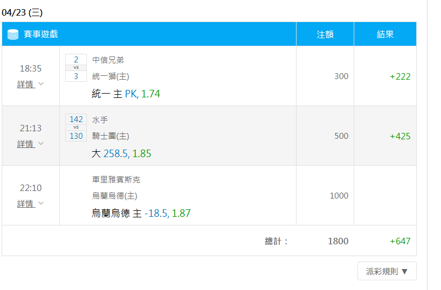Click the score 2 for 中信兄弟

pos(76,60)
